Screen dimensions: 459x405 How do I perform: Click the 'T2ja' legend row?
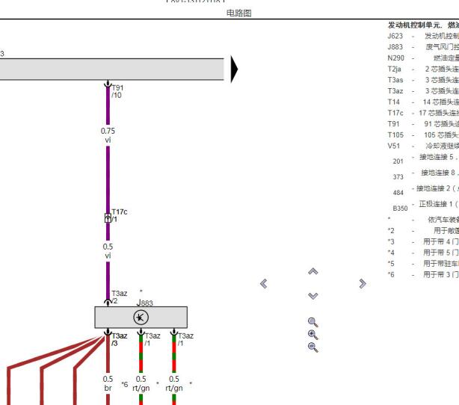click(423, 69)
